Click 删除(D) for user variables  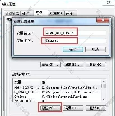pyautogui.click(x=96, y=65)
